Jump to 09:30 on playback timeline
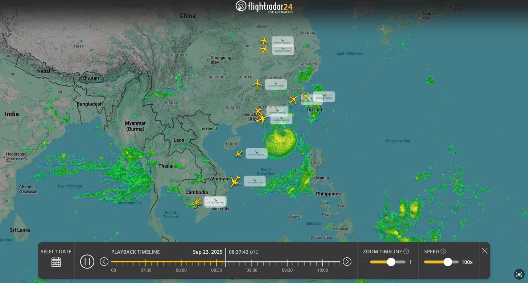 287,270
